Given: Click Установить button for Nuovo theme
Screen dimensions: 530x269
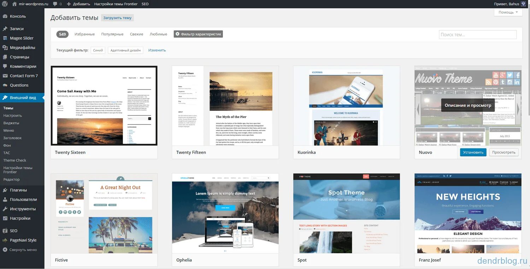Looking at the screenshot, I should [473, 152].
